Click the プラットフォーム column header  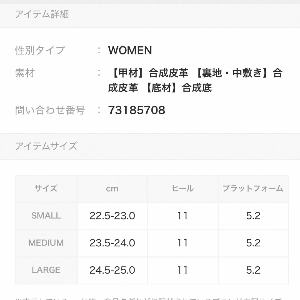[x=253, y=189]
